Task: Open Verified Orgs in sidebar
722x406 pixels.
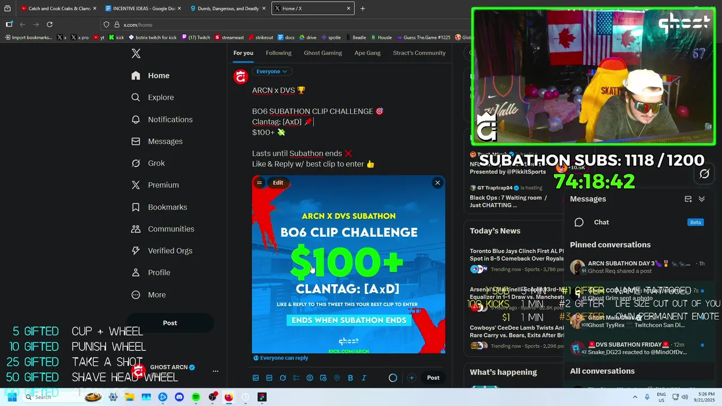Action: (161, 251)
